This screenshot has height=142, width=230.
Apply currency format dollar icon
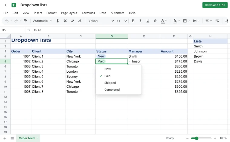57,21
